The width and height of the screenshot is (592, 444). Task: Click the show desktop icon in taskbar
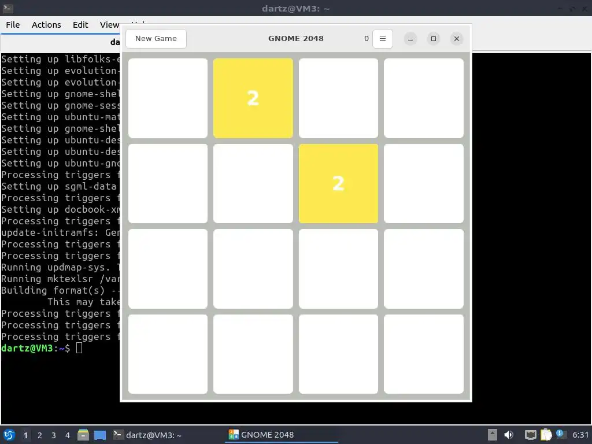[x=100, y=435]
